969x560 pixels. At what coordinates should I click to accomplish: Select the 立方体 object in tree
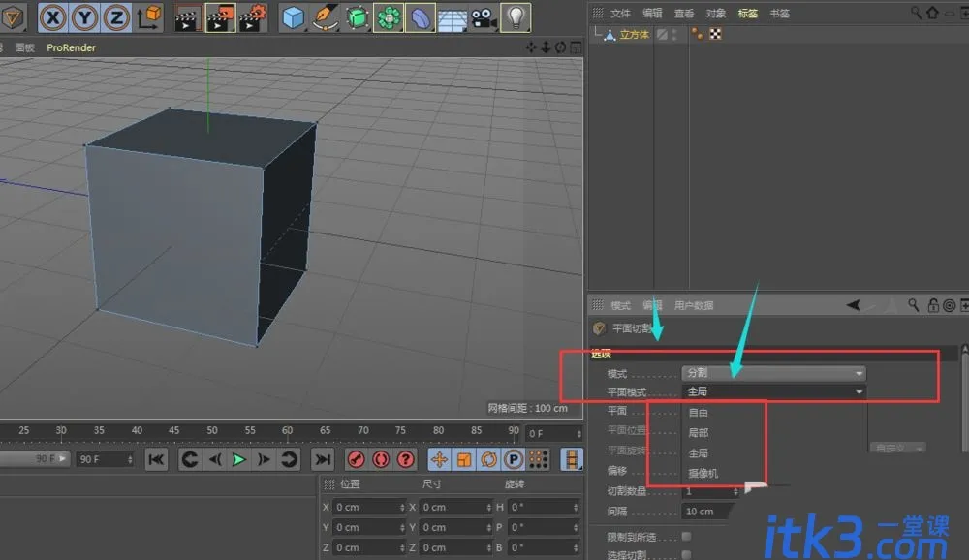click(x=634, y=35)
